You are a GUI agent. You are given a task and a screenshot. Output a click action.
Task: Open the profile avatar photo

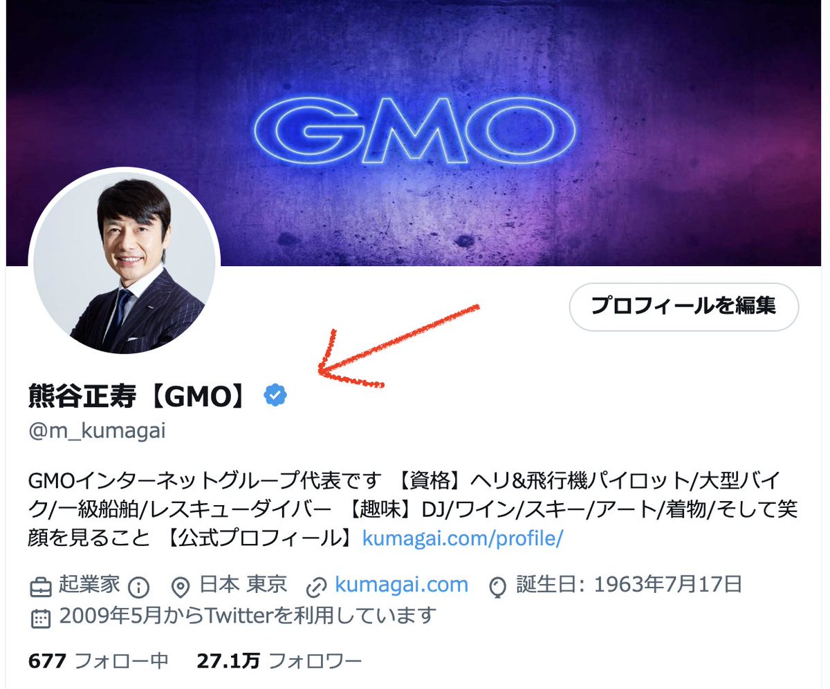click(x=124, y=263)
